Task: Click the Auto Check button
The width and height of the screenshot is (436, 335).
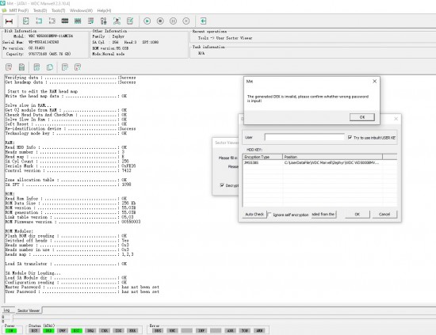Action: 254,214
